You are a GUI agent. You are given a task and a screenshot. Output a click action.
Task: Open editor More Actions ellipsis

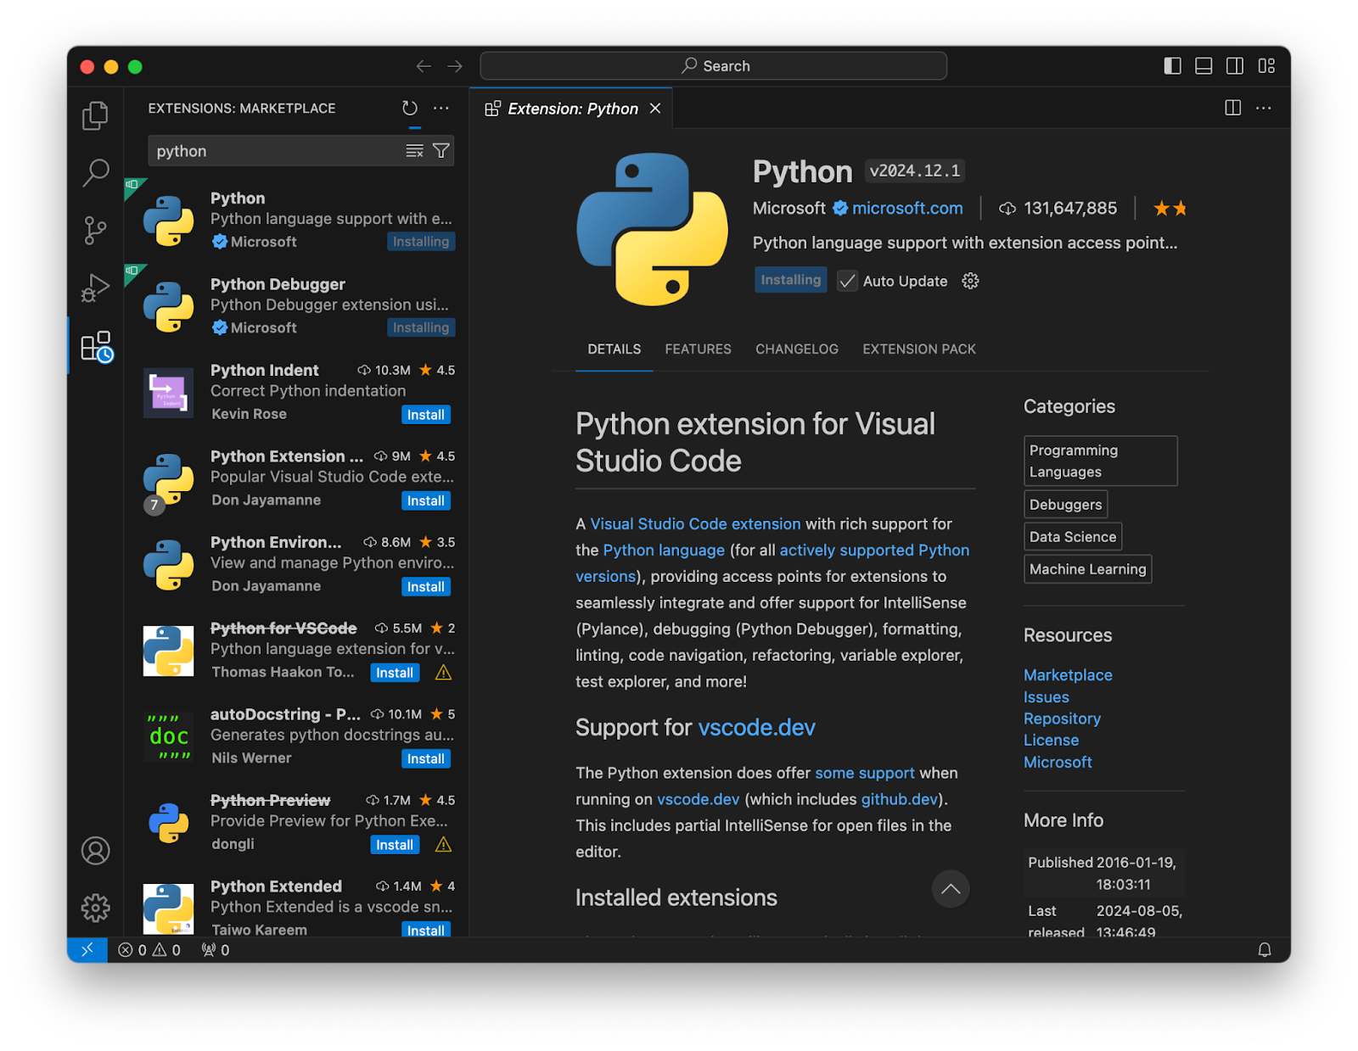pyautogui.click(x=1264, y=108)
